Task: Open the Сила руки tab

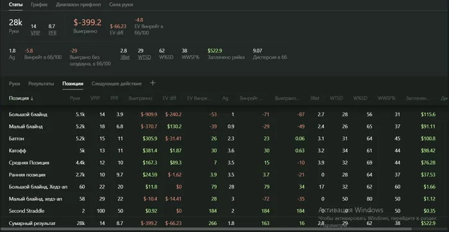Action: click(x=121, y=4)
